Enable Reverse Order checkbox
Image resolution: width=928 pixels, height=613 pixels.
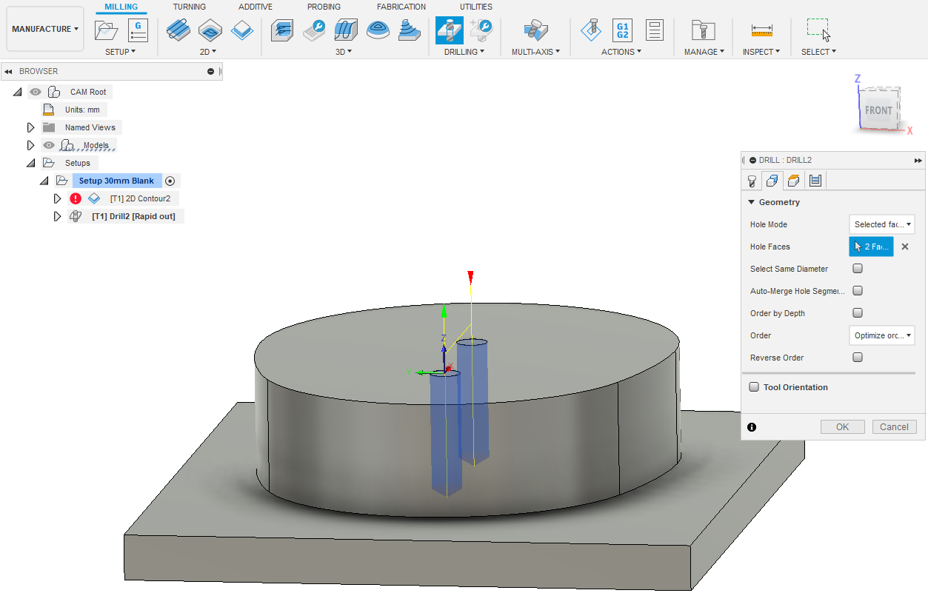(x=858, y=358)
